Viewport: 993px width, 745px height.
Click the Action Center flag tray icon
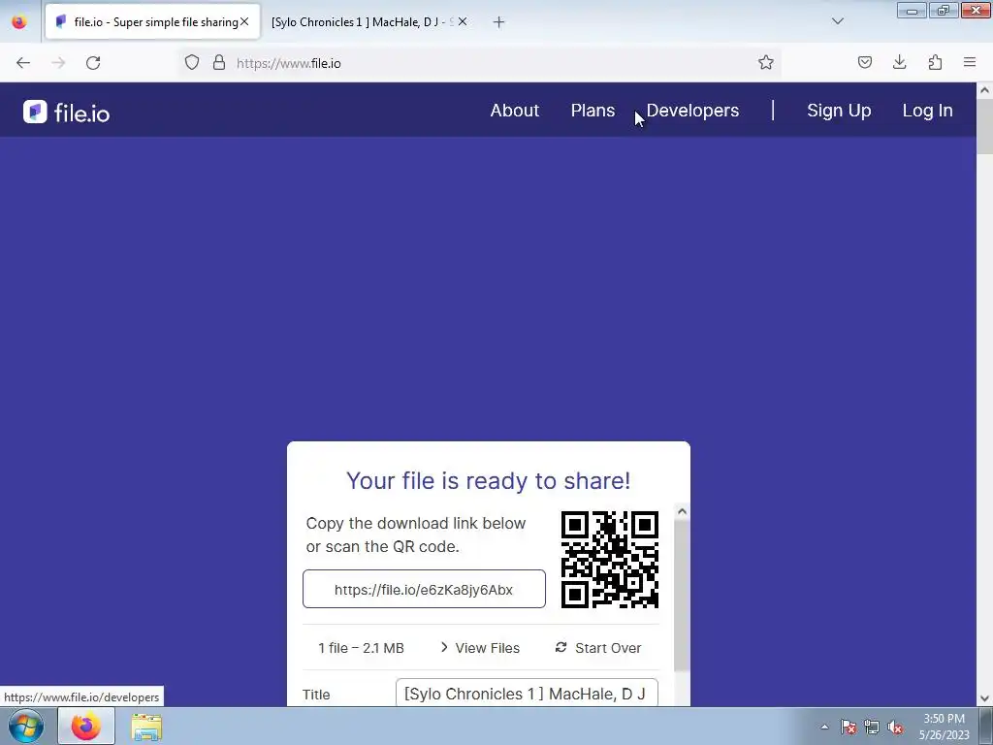(x=849, y=727)
